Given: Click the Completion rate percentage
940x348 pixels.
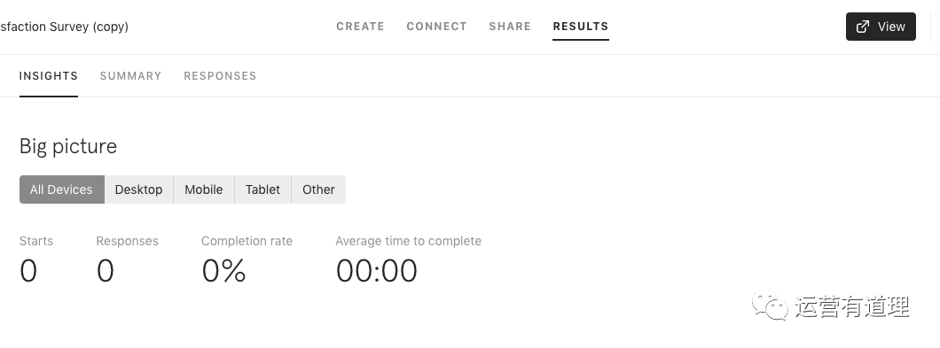Looking at the screenshot, I should click(223, 271).
